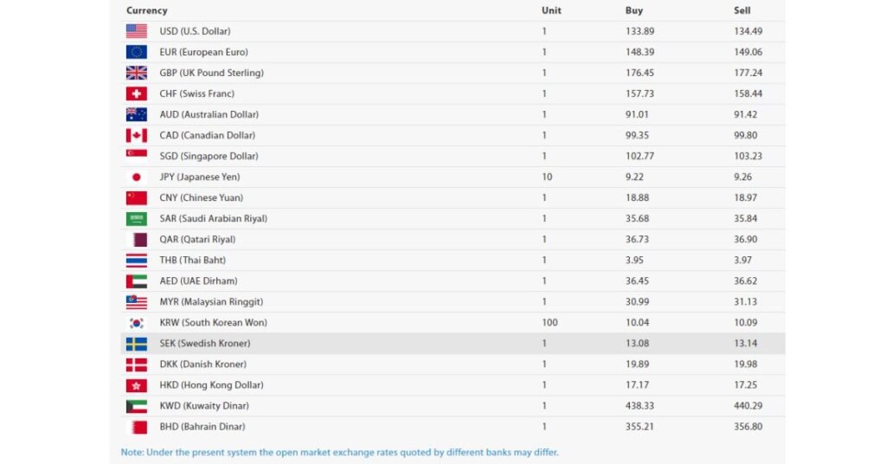The image size is (886, 464).
Task: Click the USD buy rate 133.89
Action: click(x=639, y=31)
